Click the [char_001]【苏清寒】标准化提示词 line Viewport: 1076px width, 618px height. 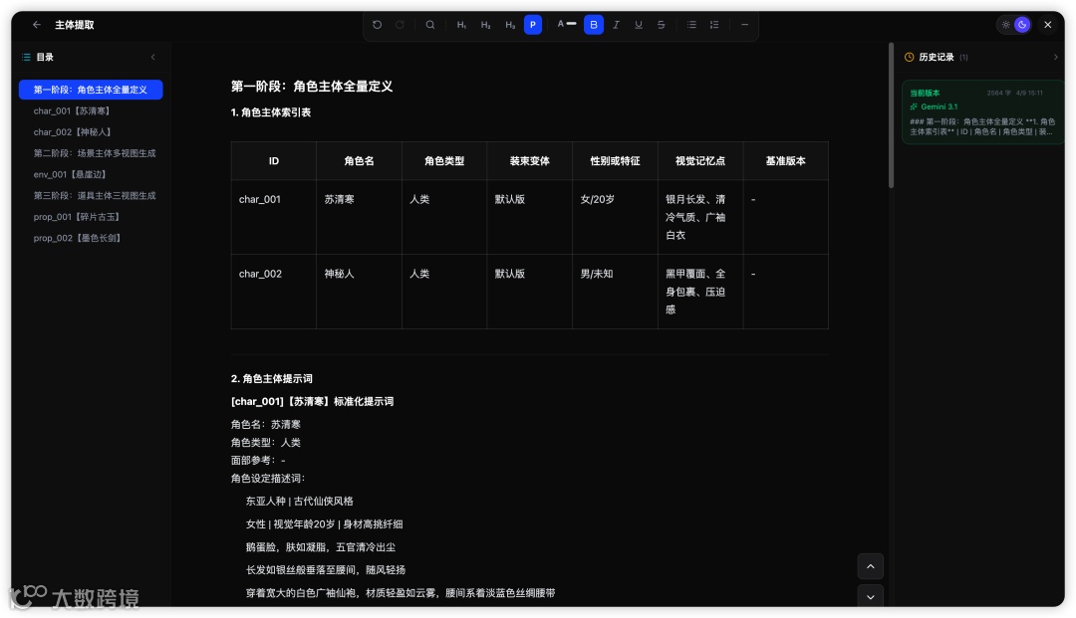[x=312, y=401]
